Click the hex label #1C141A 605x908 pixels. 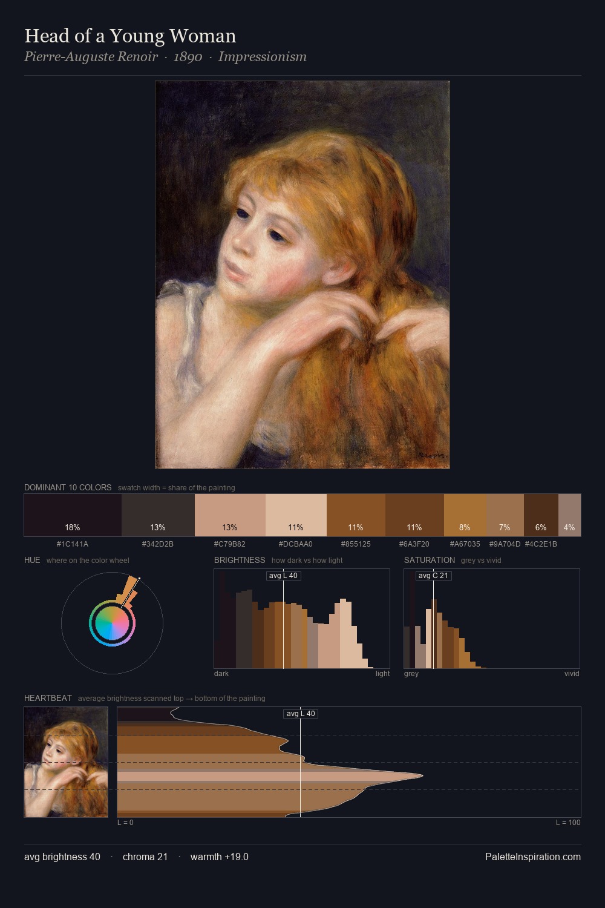click(x=73, y=544)
